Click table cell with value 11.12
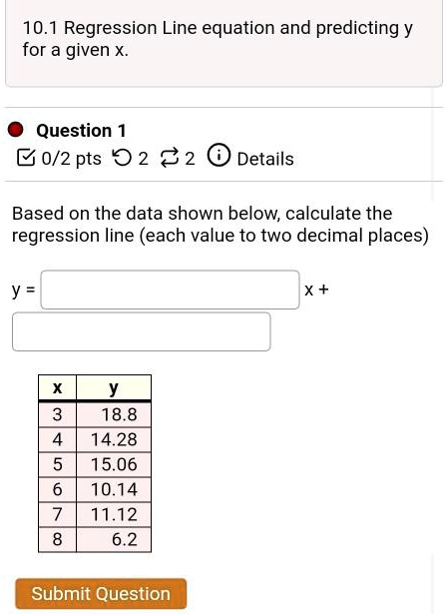The width and height of the screenshot is (447, 614). (114, 514)
